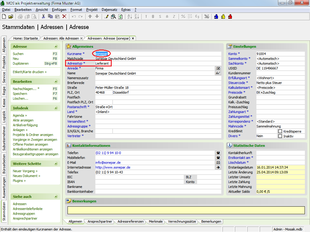The height and width of the screenshot is (232, 310).
Task: Click the yellow Bemerkungen text area
Action: tap(186, 210)
